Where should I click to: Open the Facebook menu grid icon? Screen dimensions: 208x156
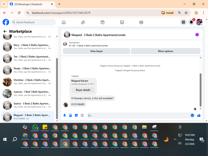click(x=183, y=22)
